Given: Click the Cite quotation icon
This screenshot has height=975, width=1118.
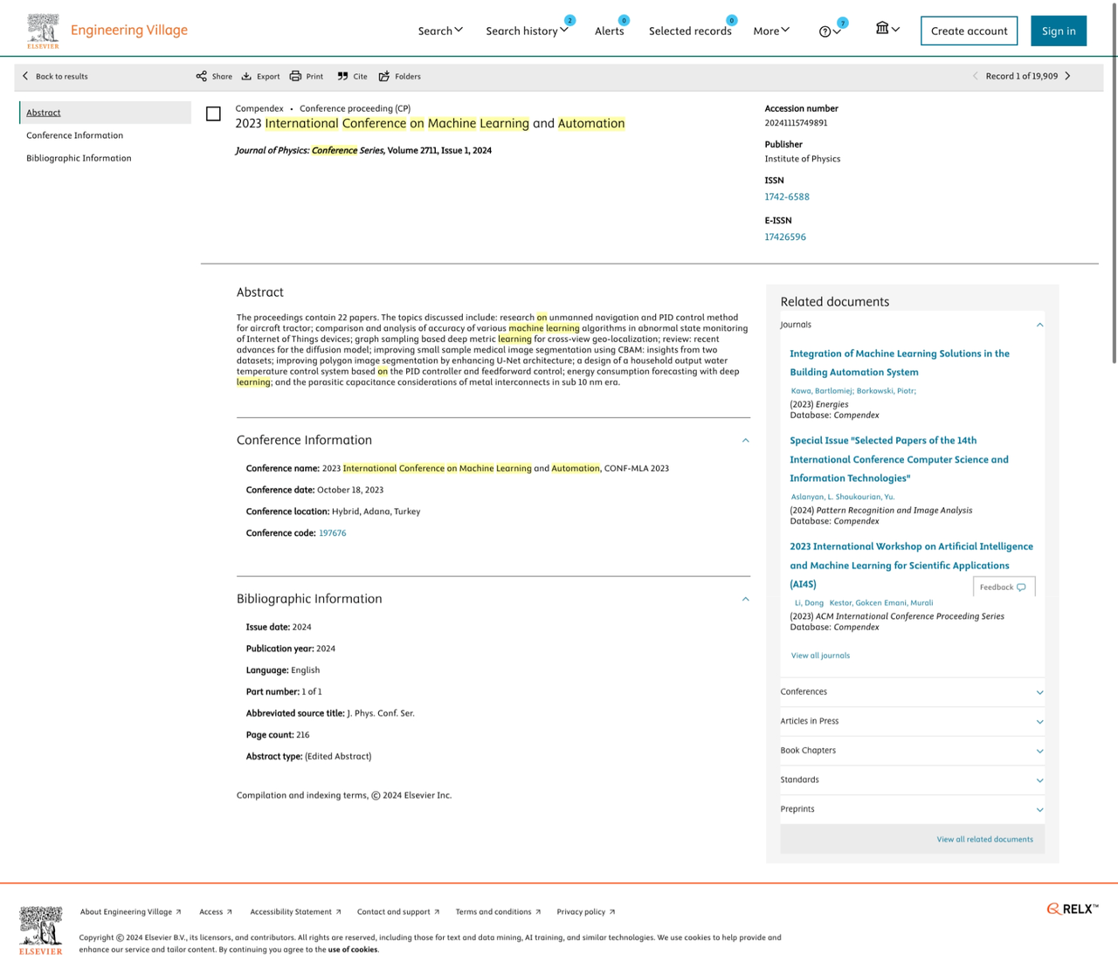Looking at the screenshot, I should (342, 76).
